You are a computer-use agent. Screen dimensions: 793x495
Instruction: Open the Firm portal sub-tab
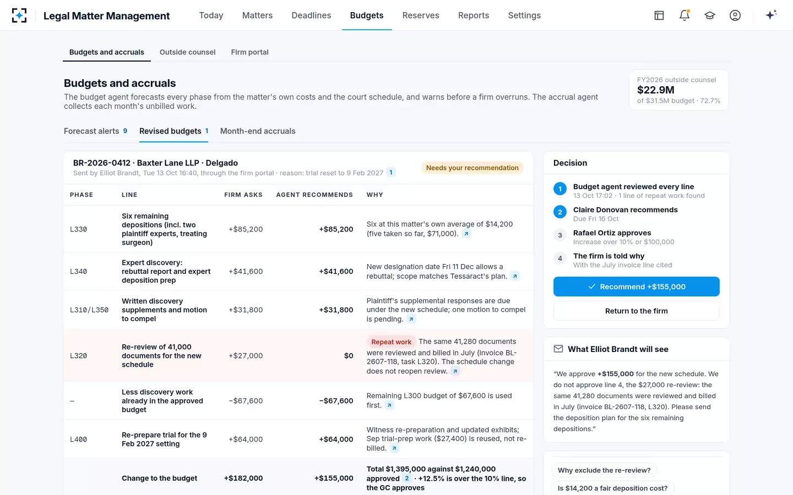(x=250, y=52)
